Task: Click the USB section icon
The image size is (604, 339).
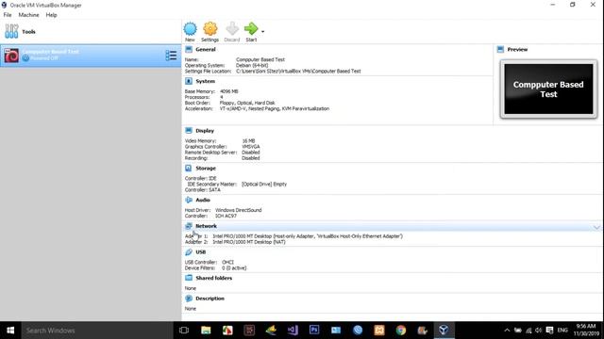Action: pos(189,252)
